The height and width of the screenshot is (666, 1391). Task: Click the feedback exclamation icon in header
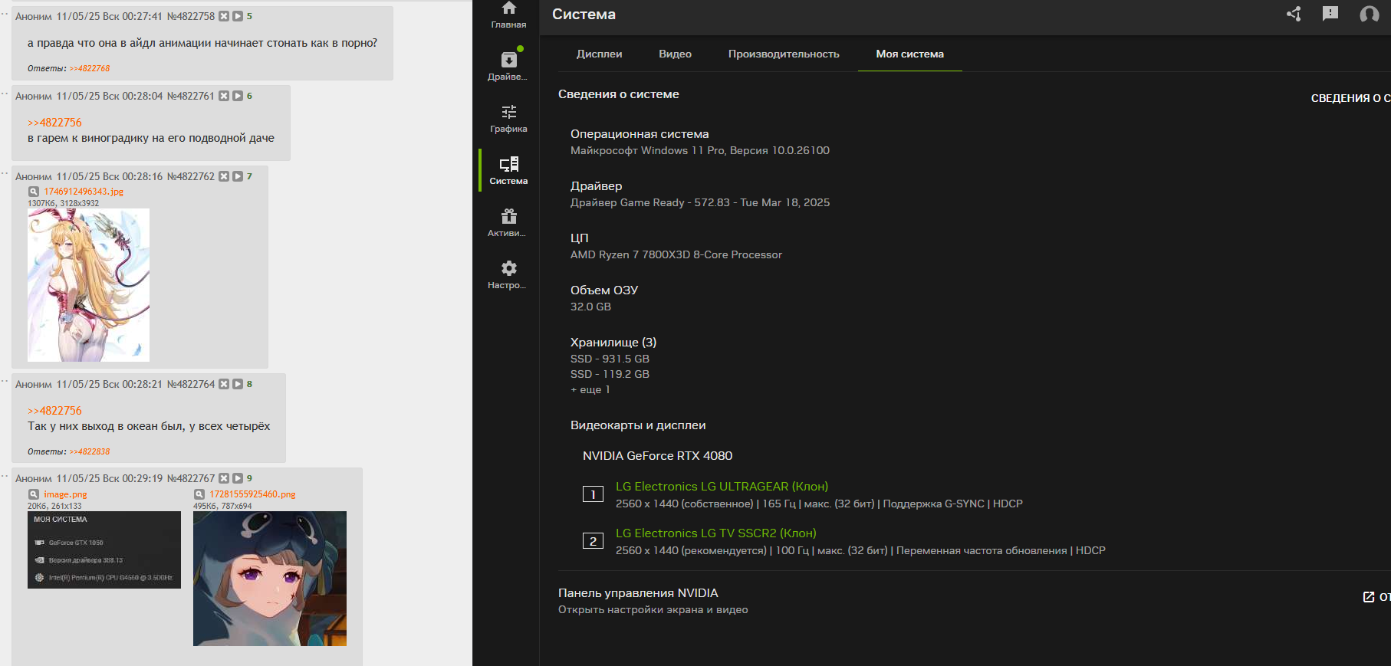[x=1330, y=14]
